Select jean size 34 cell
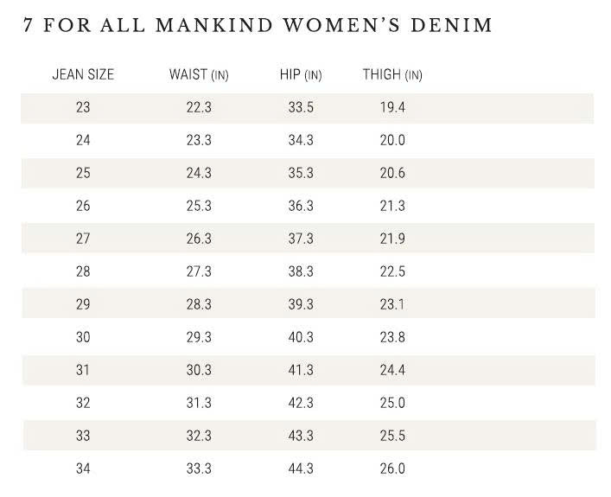This screenshot has width=611, height=497. coord(83,469)
